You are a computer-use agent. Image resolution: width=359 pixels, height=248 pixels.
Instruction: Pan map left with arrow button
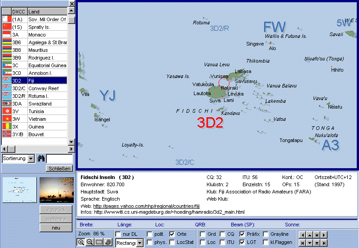(302, 235)
